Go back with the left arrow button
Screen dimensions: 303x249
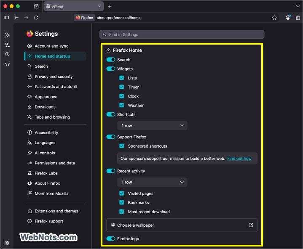tap(16, 18)
